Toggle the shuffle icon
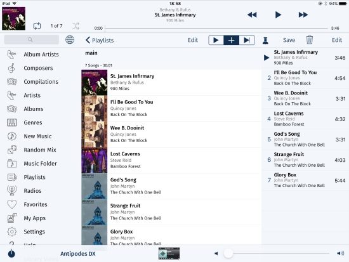The width and height of the screenshot is (349, 262). click(76, 26)
